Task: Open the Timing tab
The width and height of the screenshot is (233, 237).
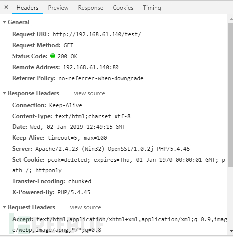Action: 152,8
